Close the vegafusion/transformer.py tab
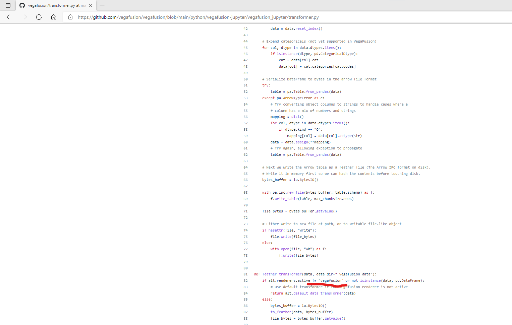This screenshot has height=325, width=512. pyautogui.click(x=91, y=5)
